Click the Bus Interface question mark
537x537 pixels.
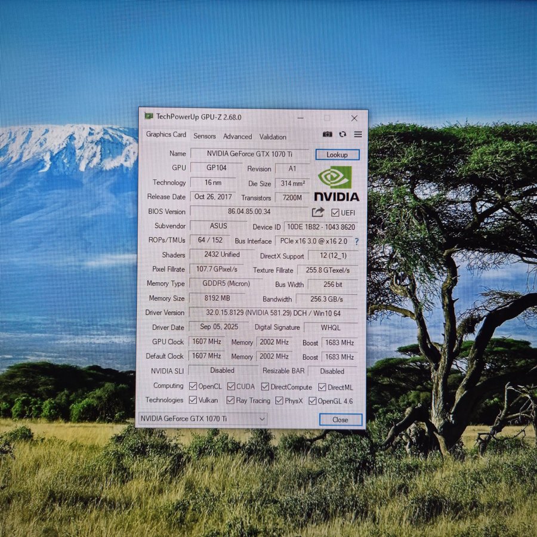(357, 242)
